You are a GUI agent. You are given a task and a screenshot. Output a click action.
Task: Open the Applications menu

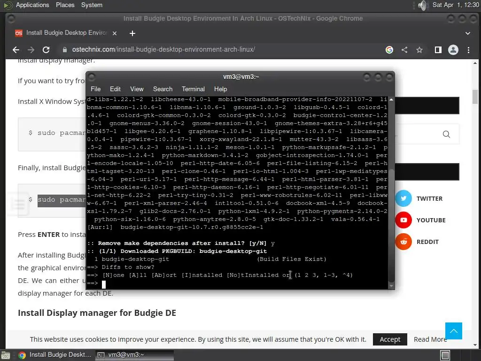click(x=32, y=5)
